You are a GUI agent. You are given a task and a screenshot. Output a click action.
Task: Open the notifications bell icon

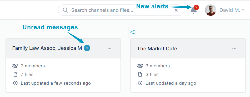194,10
